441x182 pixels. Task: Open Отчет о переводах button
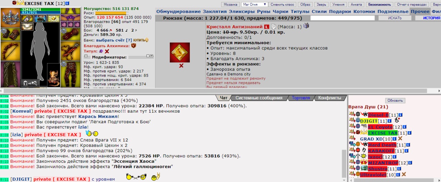tap(412, 4)
